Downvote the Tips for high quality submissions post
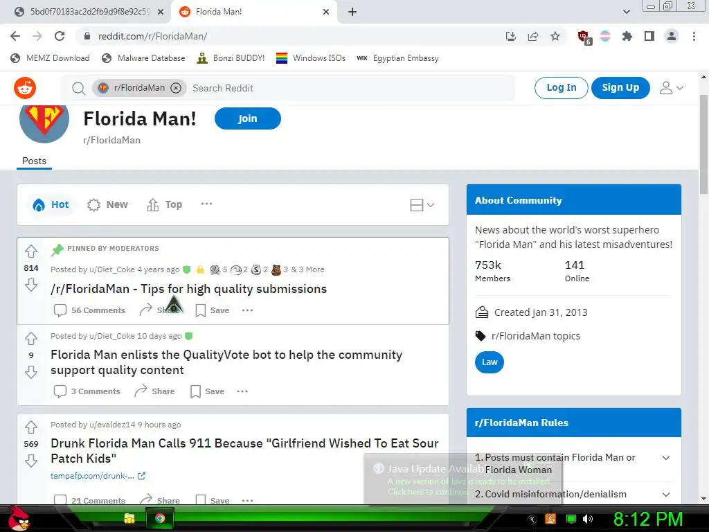 click(30, 285)
